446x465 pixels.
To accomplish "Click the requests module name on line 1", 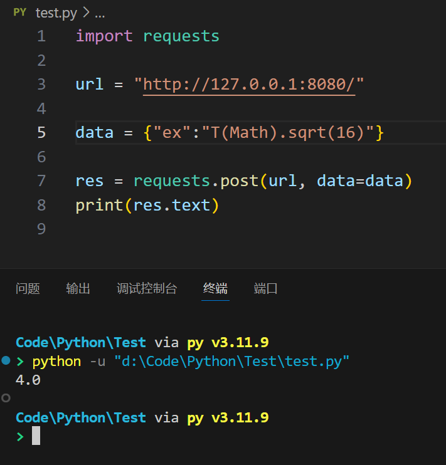I will tap(181, 36).
